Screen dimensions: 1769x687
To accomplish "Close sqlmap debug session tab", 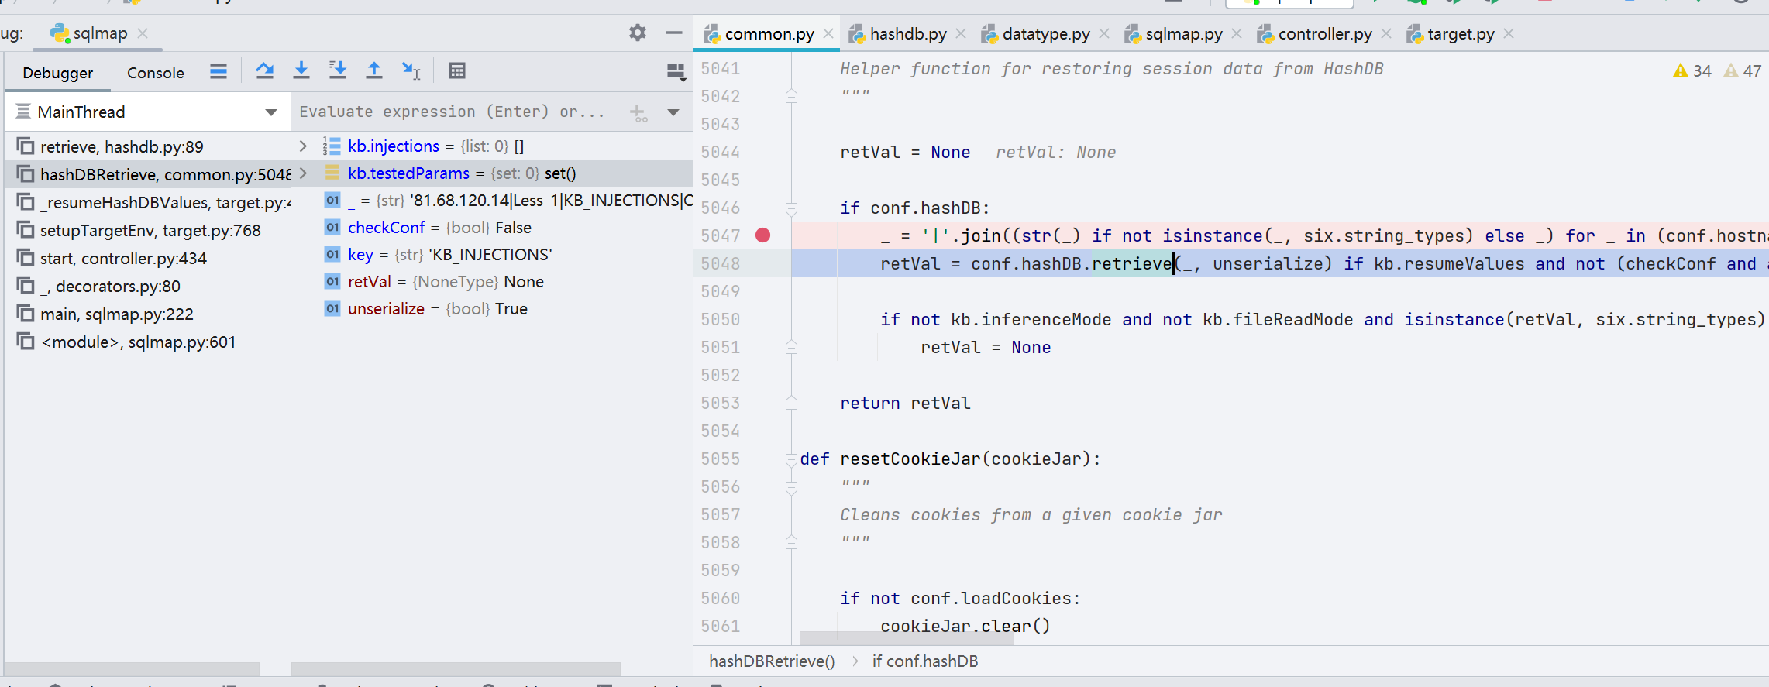I will click(x=143, y=33).
